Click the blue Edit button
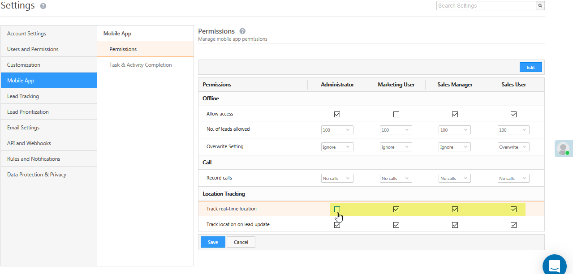Image resolution: width=573 pixels, height=274 pixels. [x=530, y=67]
